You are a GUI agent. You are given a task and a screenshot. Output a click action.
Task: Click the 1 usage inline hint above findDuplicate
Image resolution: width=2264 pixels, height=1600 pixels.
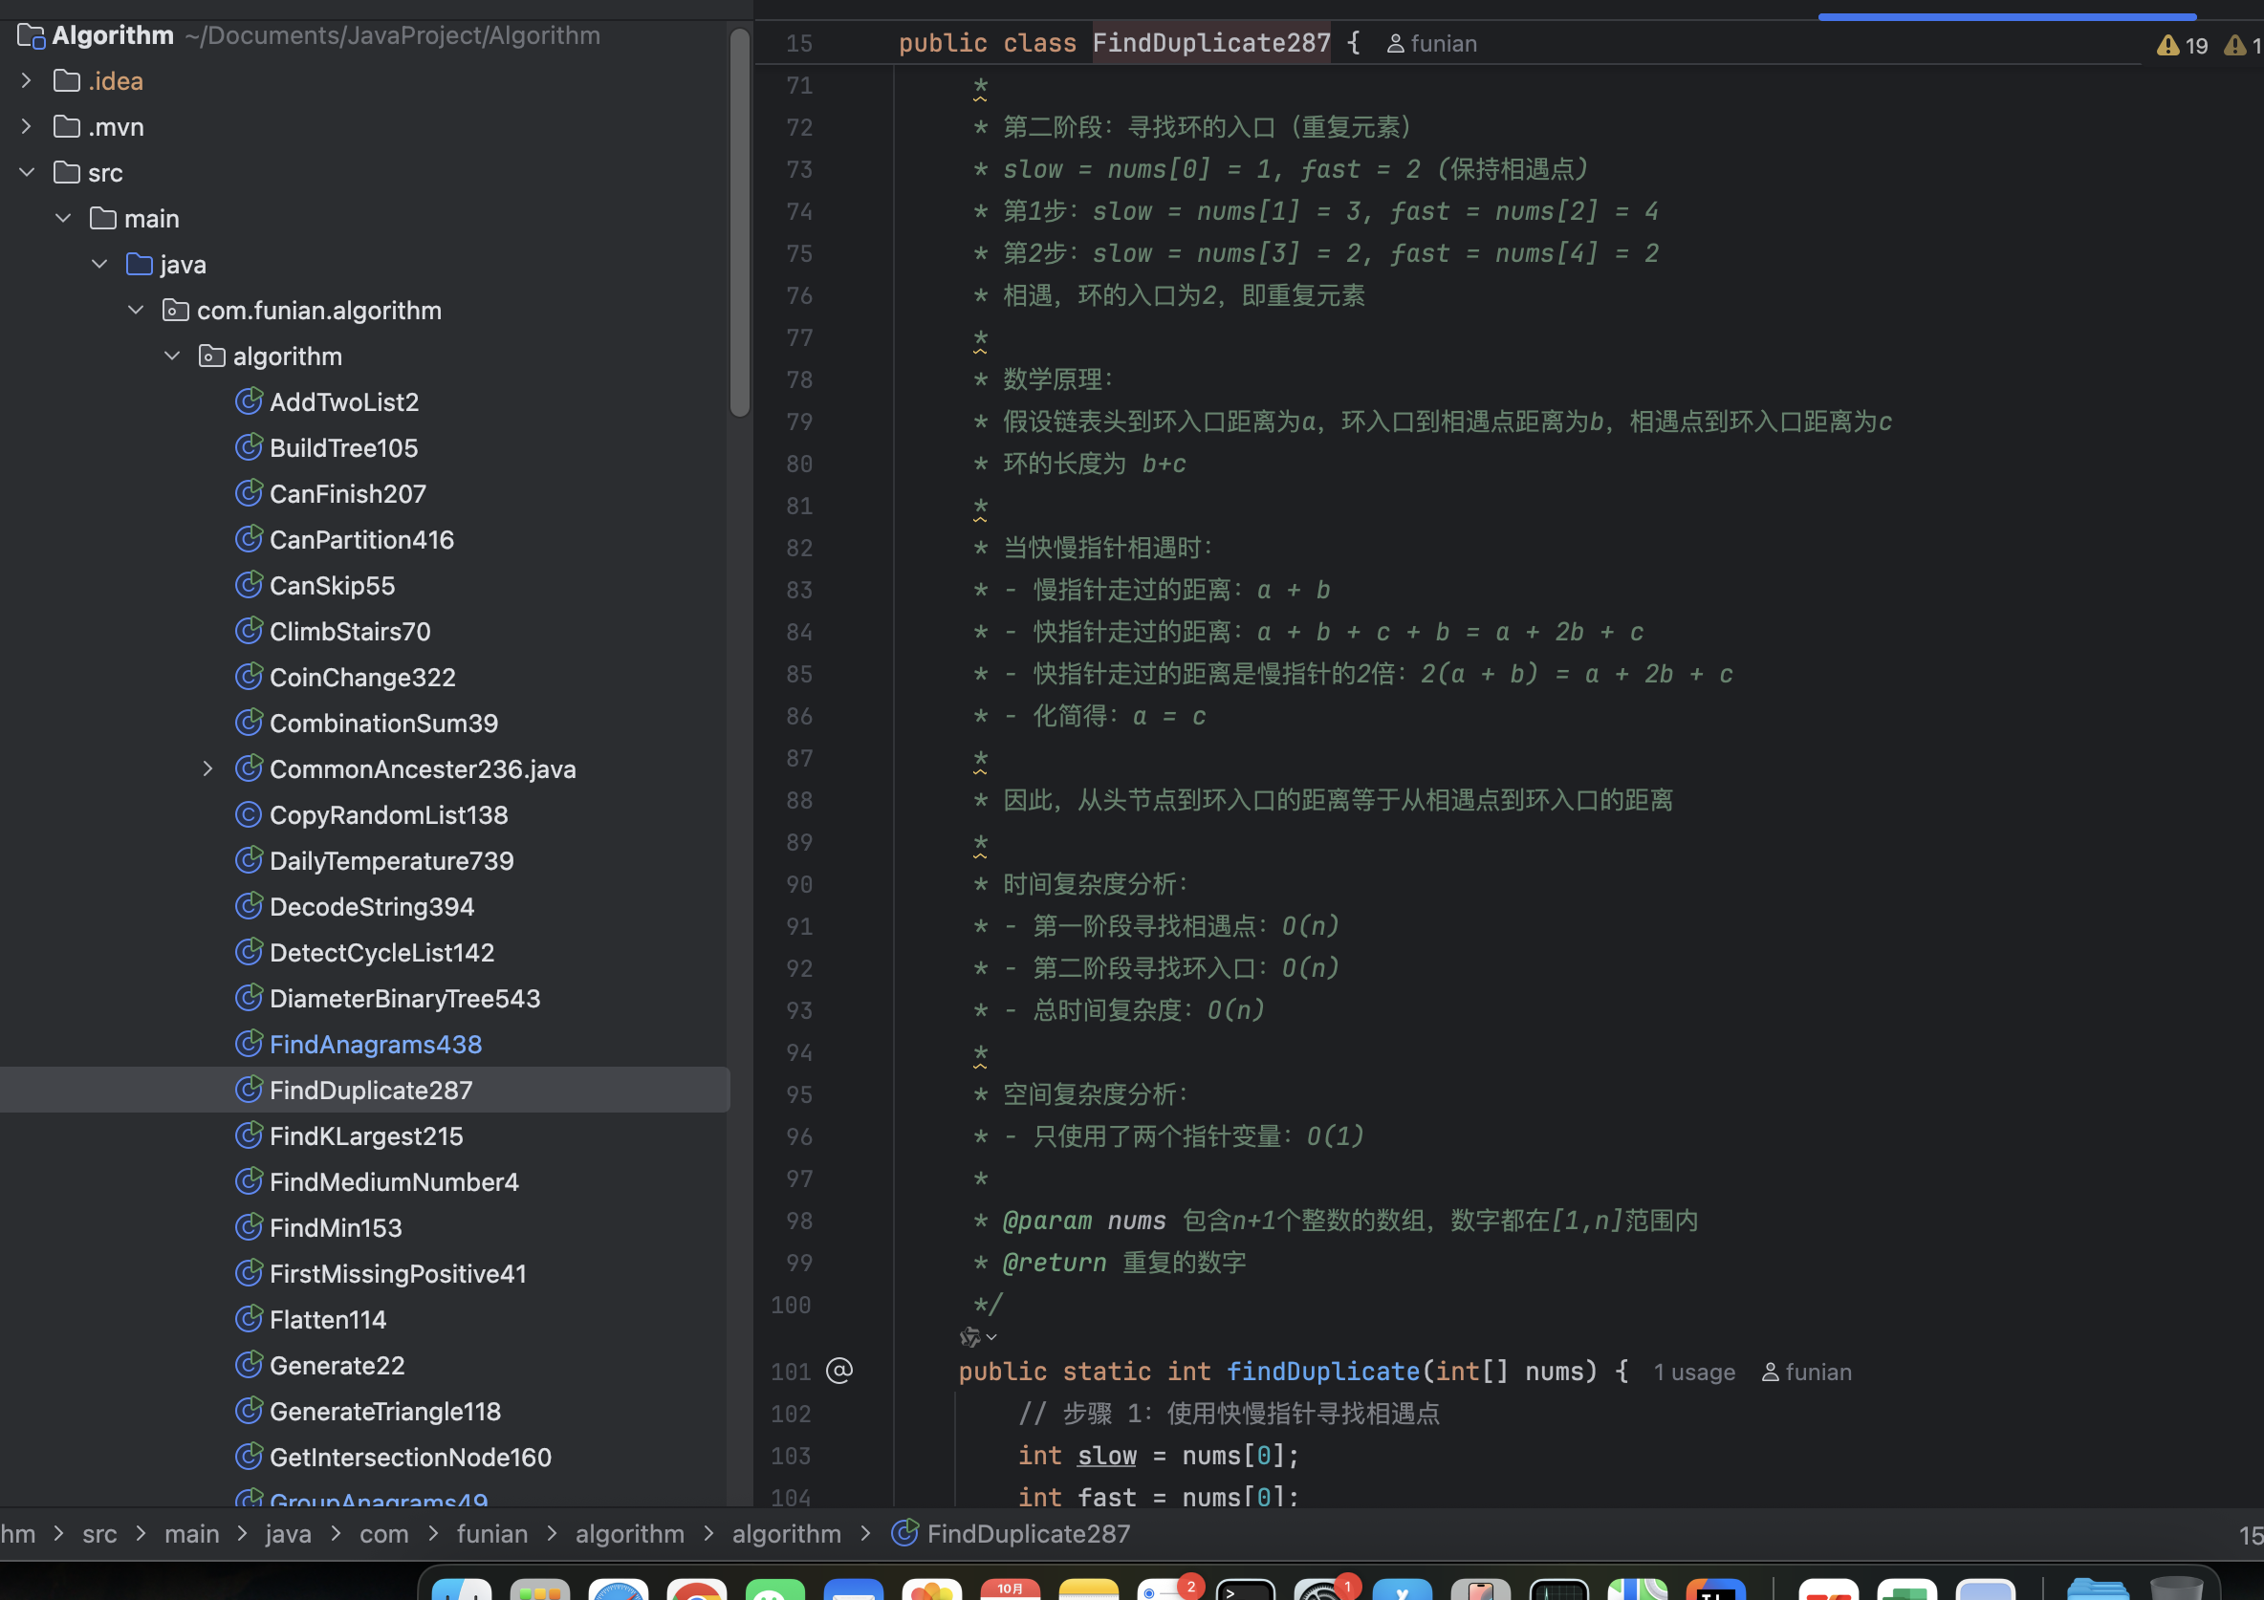[1693, 1372]
